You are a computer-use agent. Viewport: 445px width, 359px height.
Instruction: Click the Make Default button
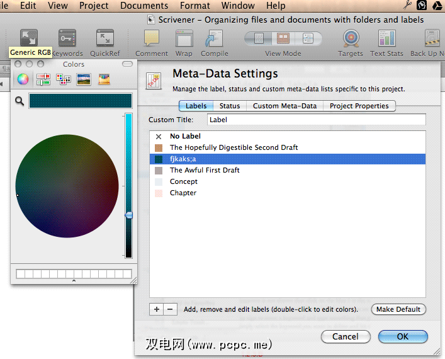click(x=398, y=309)
